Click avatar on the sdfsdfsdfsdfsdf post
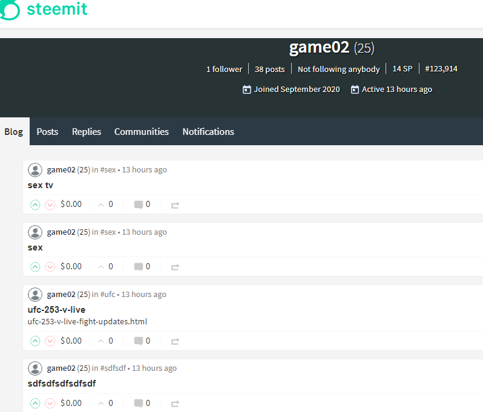 click(x=35, y=368)
